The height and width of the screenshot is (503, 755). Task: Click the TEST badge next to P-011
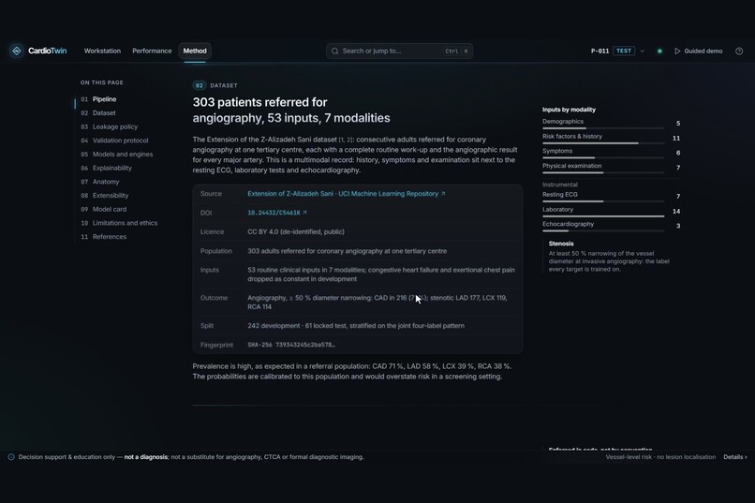point(624,51)
